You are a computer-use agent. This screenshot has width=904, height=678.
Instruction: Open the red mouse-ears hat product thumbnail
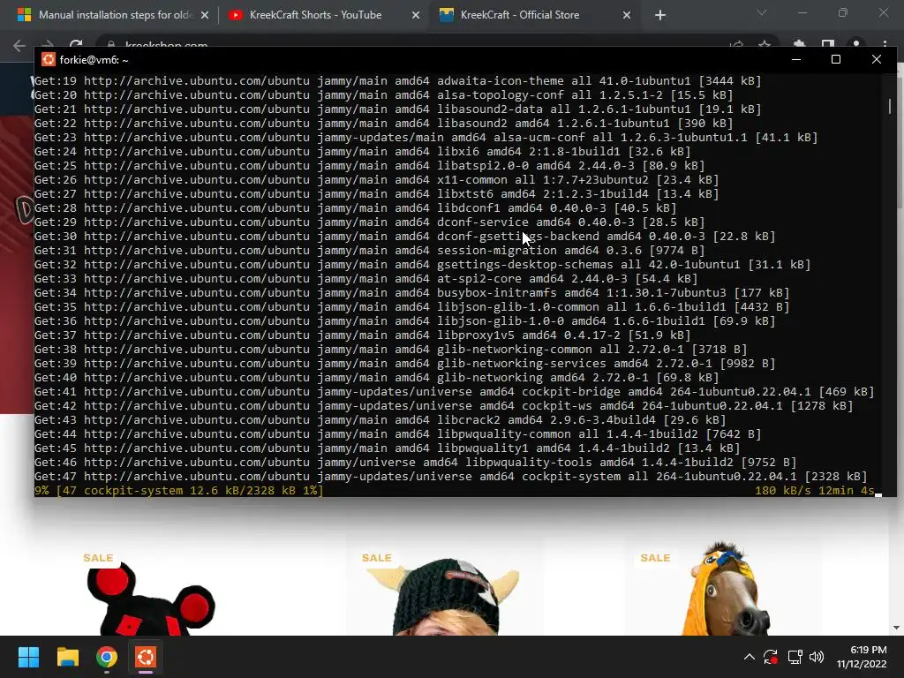(151, 599)
